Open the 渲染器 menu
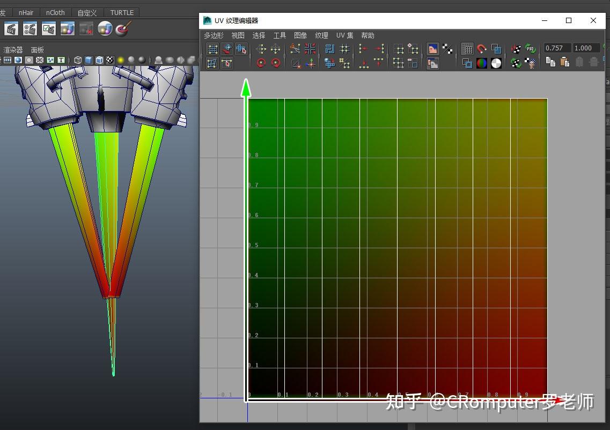The width and height of the screenshot is (610, 430). [12, 49]
